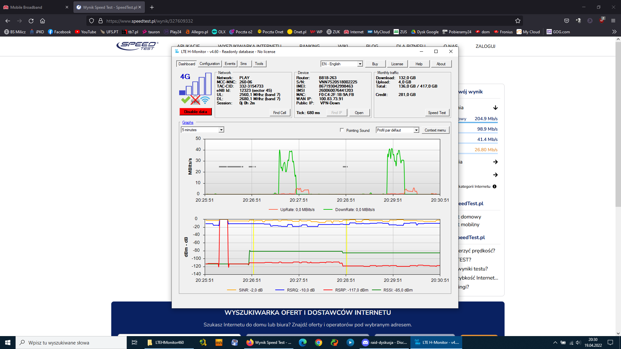
Task: Click the License button
Action: tap(397, 64)
